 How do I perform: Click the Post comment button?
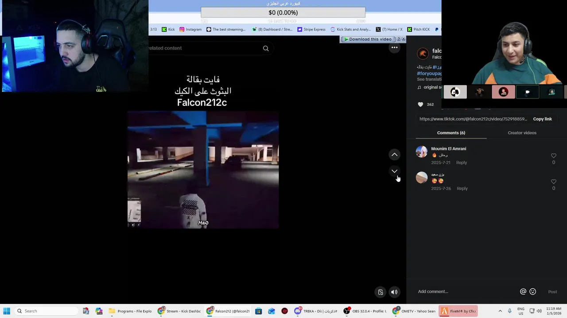[552, 291]
